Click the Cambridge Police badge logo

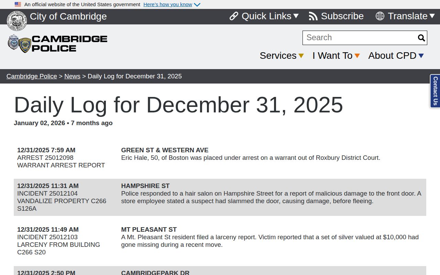pos(20,44)
